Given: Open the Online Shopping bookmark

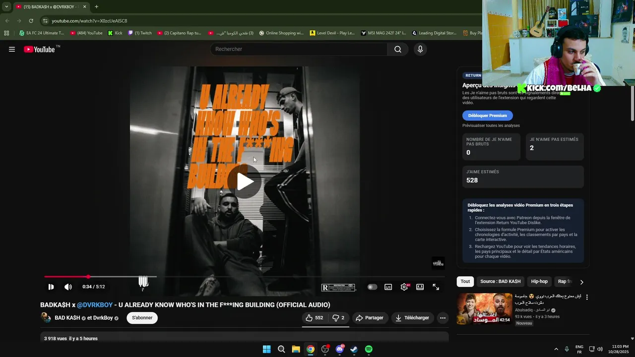Looking at the screenshot, I should tap(281, 33).
